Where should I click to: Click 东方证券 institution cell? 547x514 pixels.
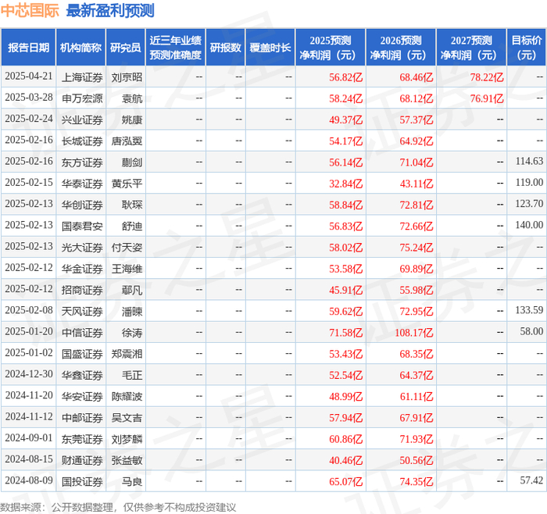(x=82, y=162)
